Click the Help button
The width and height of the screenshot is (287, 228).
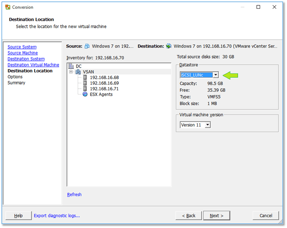pos(18,216)
